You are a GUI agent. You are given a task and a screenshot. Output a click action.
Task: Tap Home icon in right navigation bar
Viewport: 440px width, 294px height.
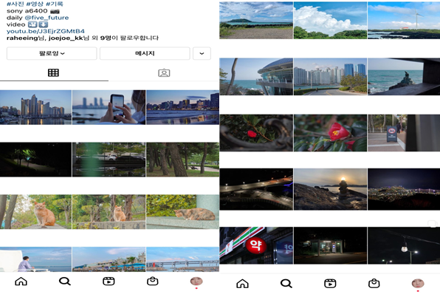tap(242, 284)
